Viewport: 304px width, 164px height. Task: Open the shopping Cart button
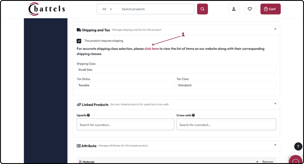271,9
